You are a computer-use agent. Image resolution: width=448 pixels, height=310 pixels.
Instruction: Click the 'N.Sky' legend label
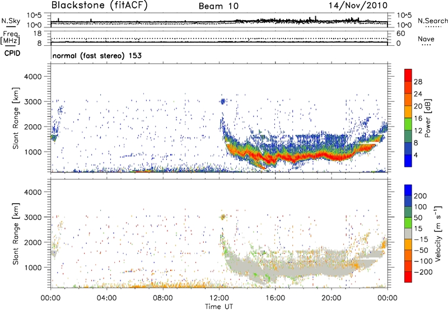pyautogui.click(x=11, y=21)
